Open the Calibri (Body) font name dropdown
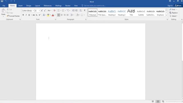 [x=33, y=11]
